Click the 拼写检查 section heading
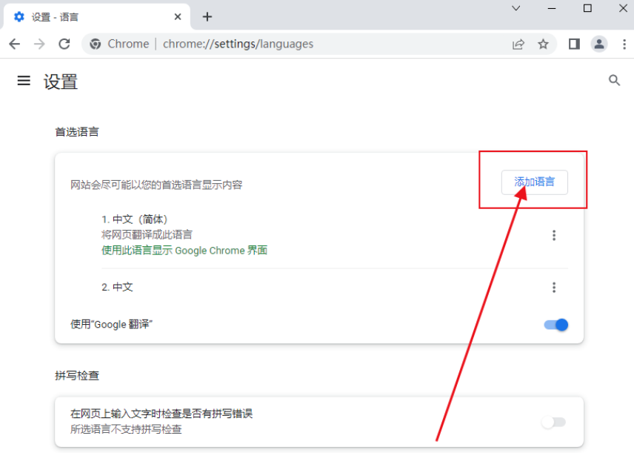 click(x=77, y=376)
